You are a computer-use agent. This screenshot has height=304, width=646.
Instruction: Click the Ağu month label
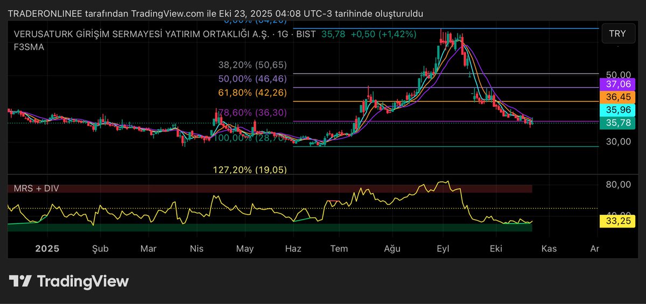[392, 249]
